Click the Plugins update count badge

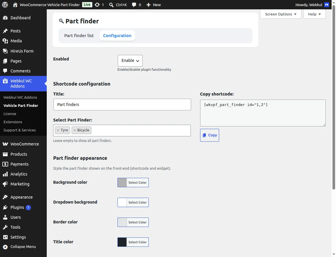pyautogui.click(x=28, y=207)
